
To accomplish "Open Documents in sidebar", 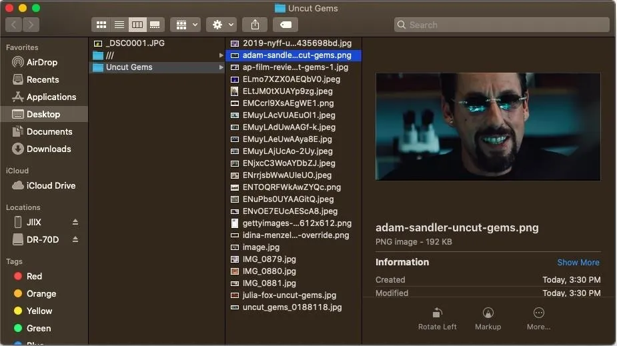I will [x=44, y=131].
